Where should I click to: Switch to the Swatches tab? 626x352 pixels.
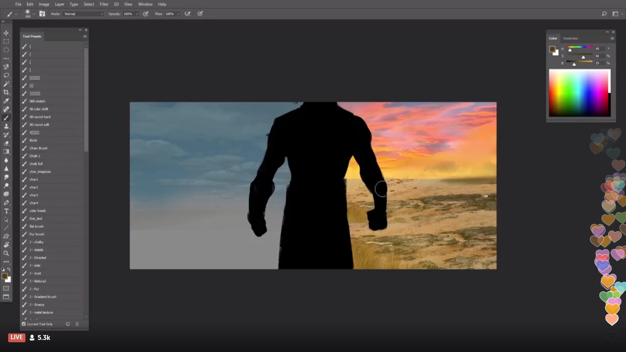[x=570, y=38]
